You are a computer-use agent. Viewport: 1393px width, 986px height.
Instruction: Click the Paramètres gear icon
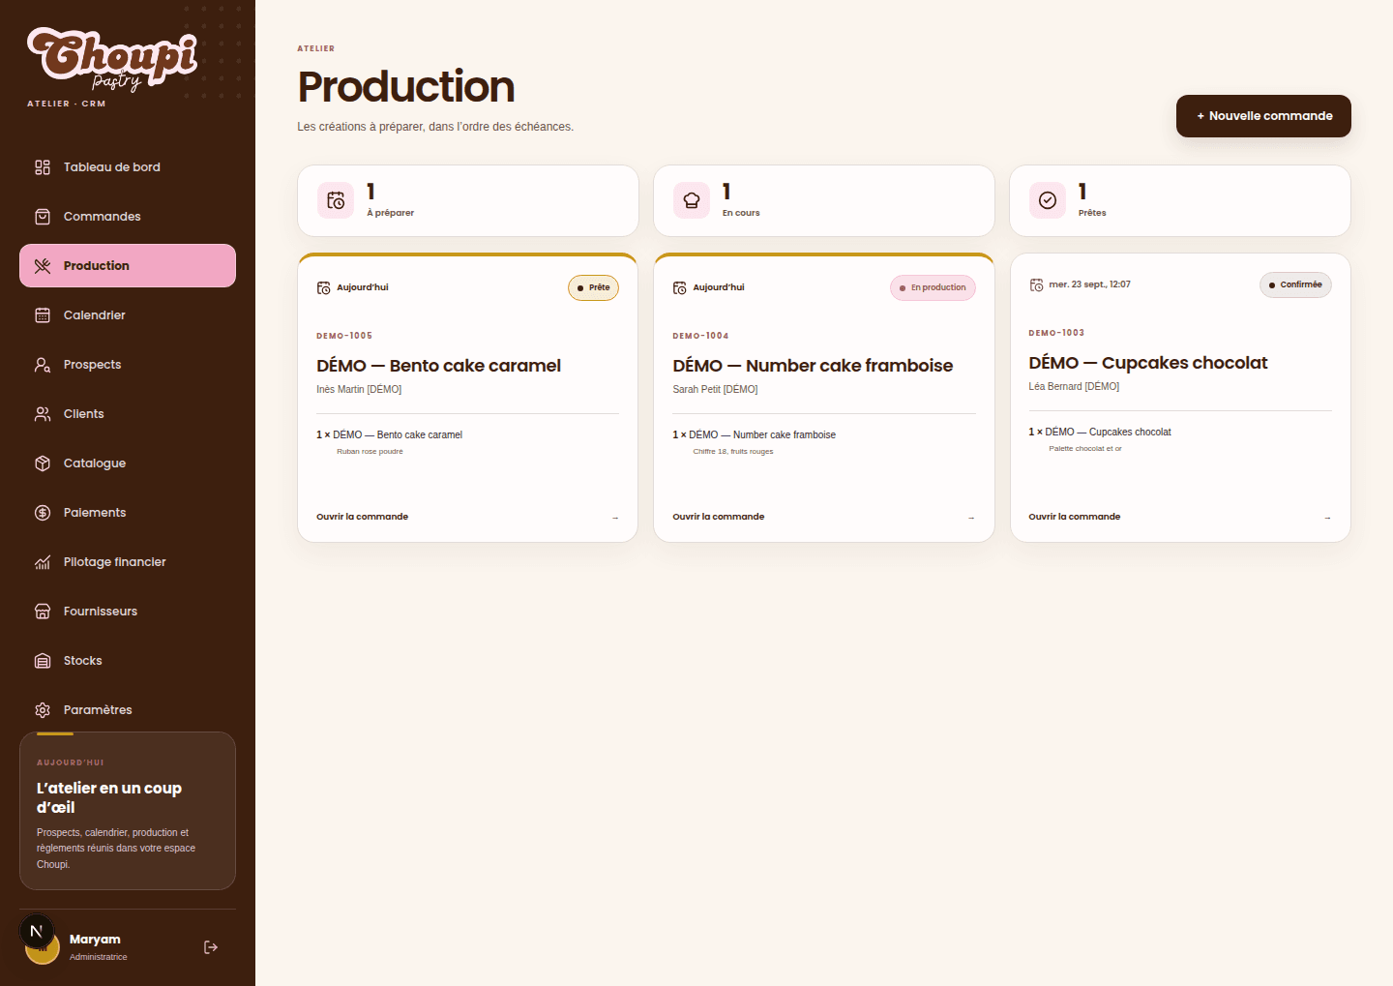[43, 710]
